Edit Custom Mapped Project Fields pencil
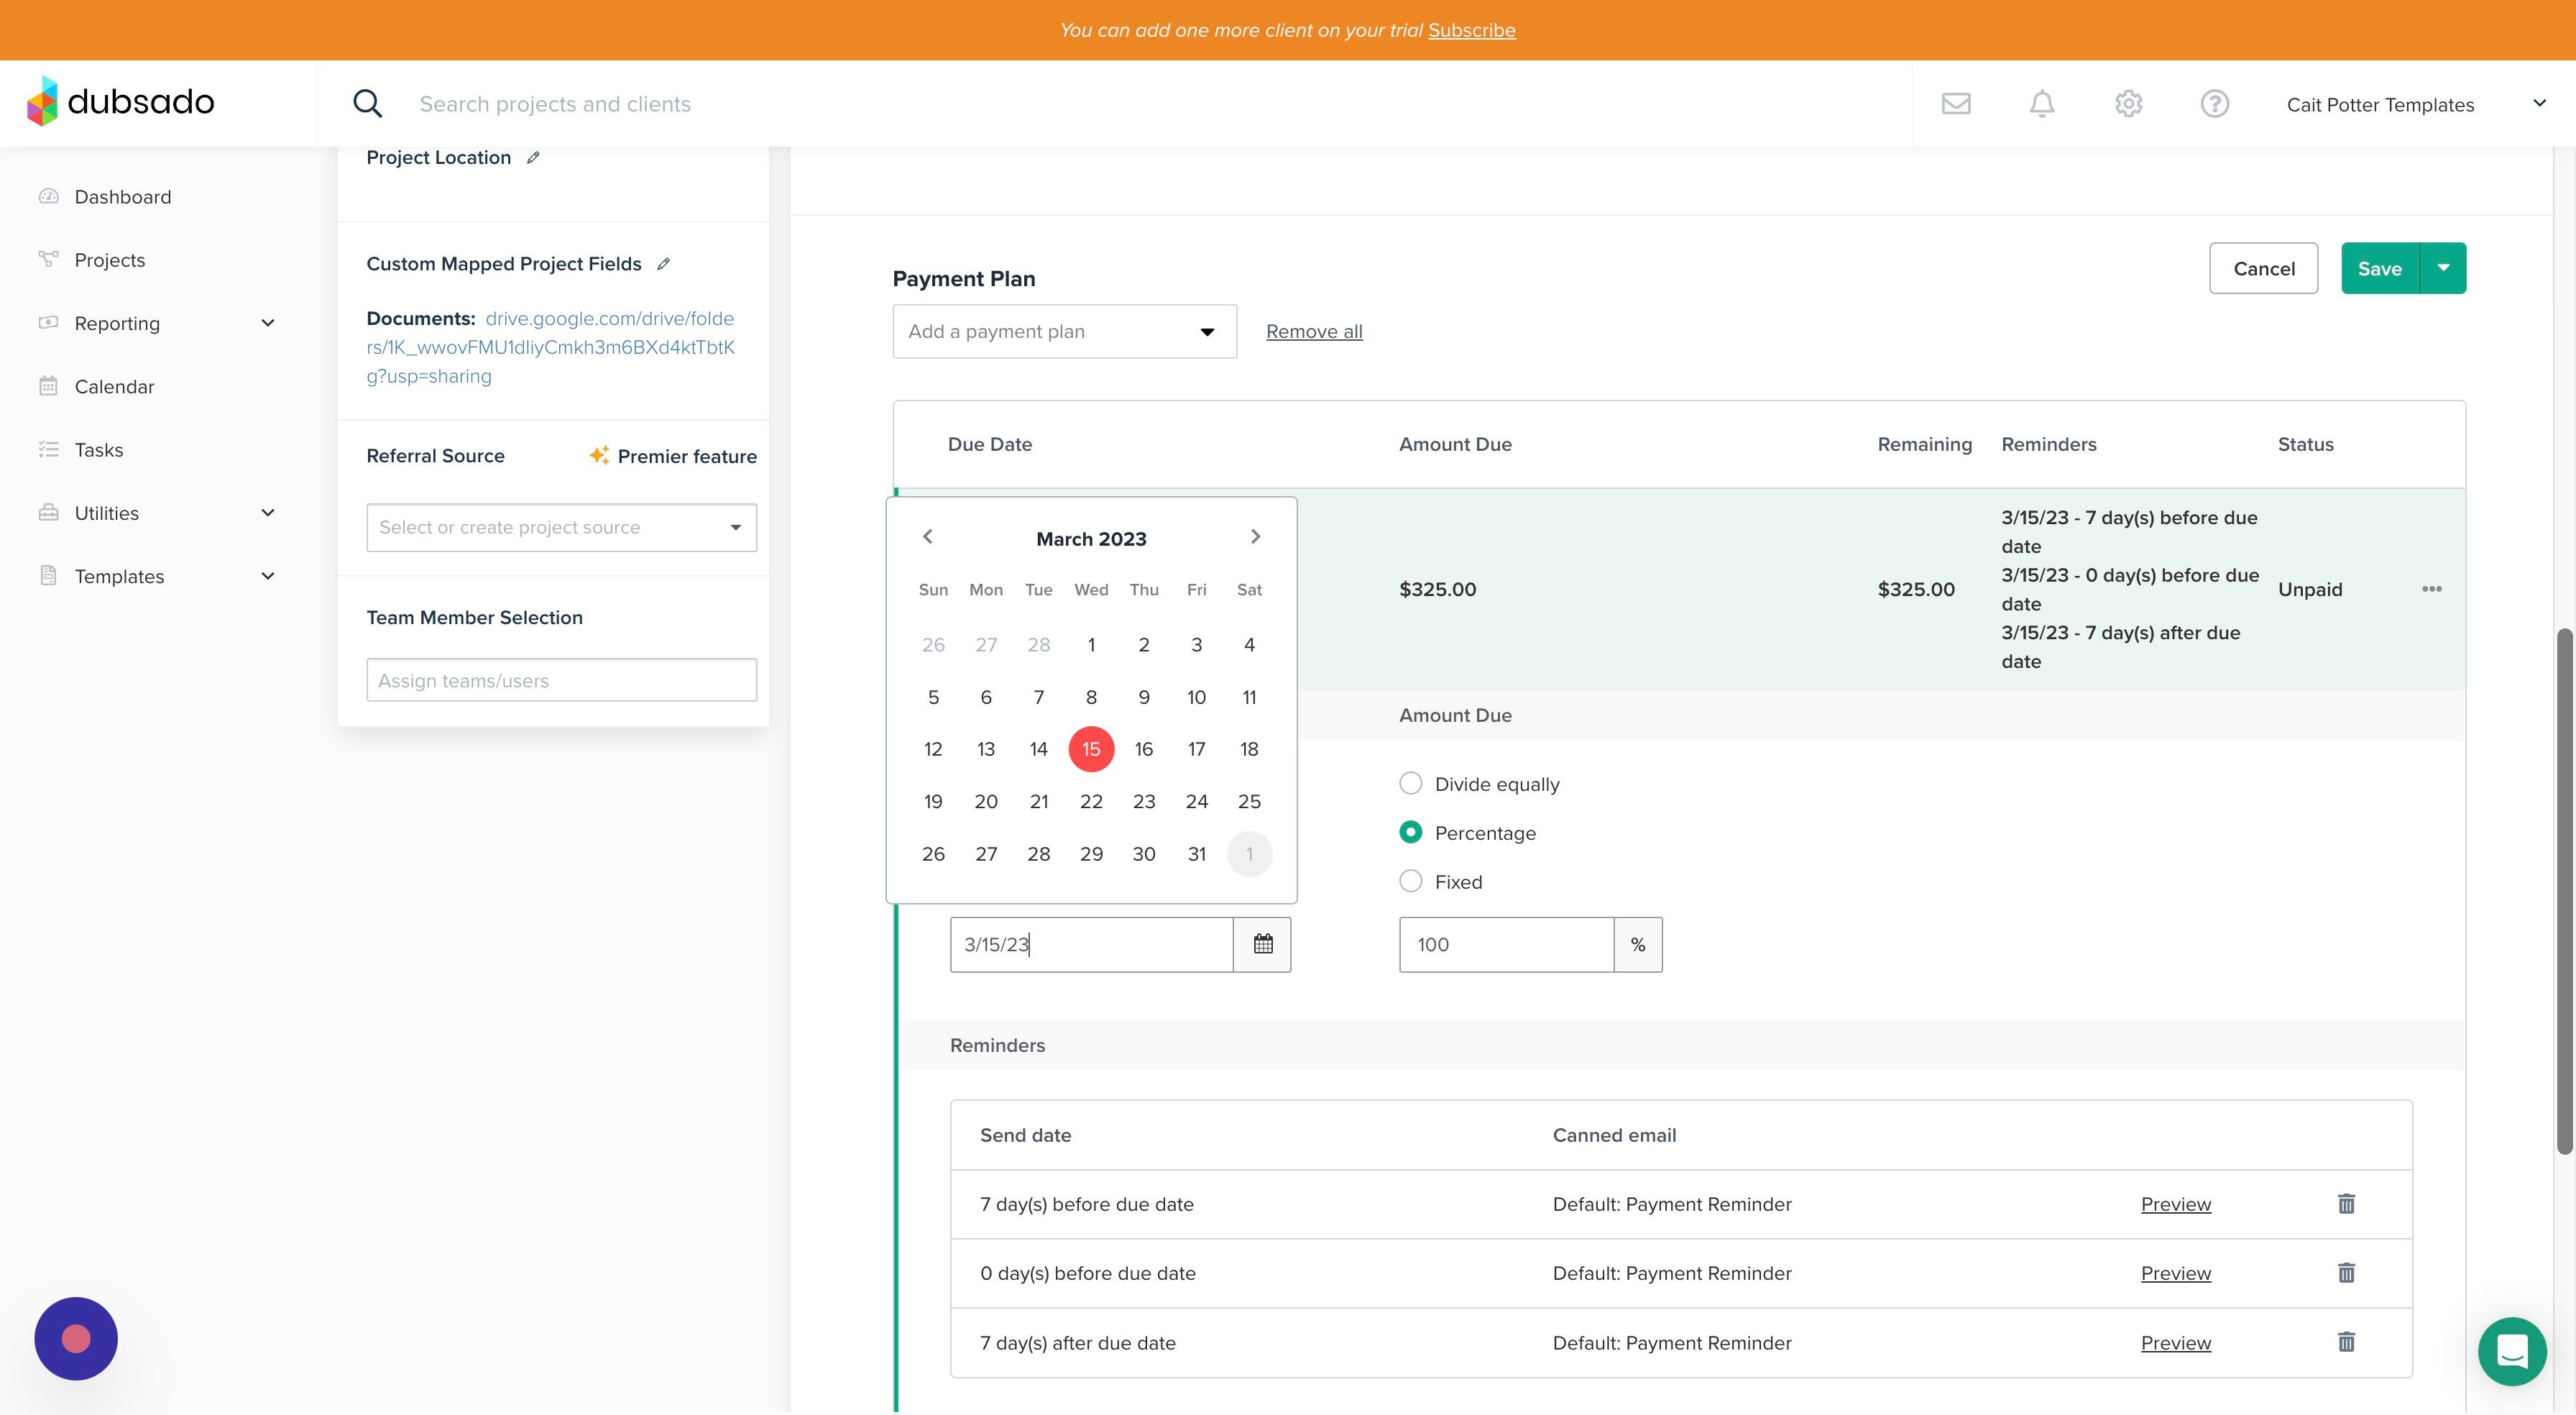The width and height of the screenshot is (2576, 1415). 663,264
